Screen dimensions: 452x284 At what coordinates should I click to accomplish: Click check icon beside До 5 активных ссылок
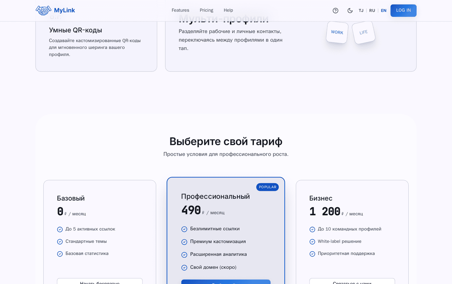click(x=60, y=229)
